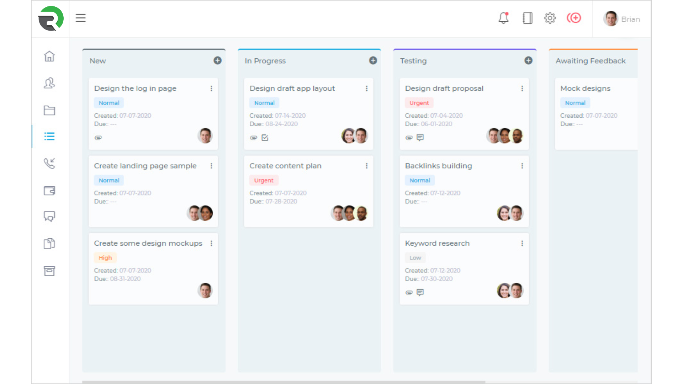Image resolution: width=683 pixels, height=384 pixels.
Task: Click checklist icon on Design draft app layout
Action: point(265,138)
